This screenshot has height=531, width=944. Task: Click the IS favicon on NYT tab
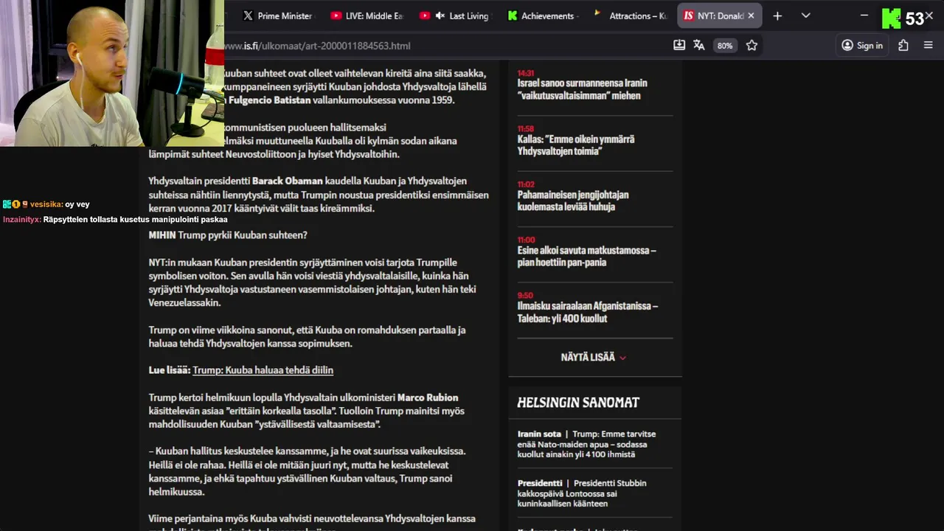[x=688, y=15]
